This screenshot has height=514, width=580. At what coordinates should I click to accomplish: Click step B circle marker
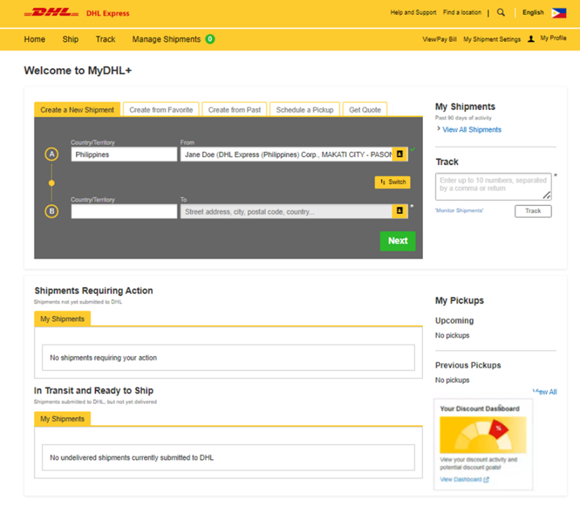point(52,211)
